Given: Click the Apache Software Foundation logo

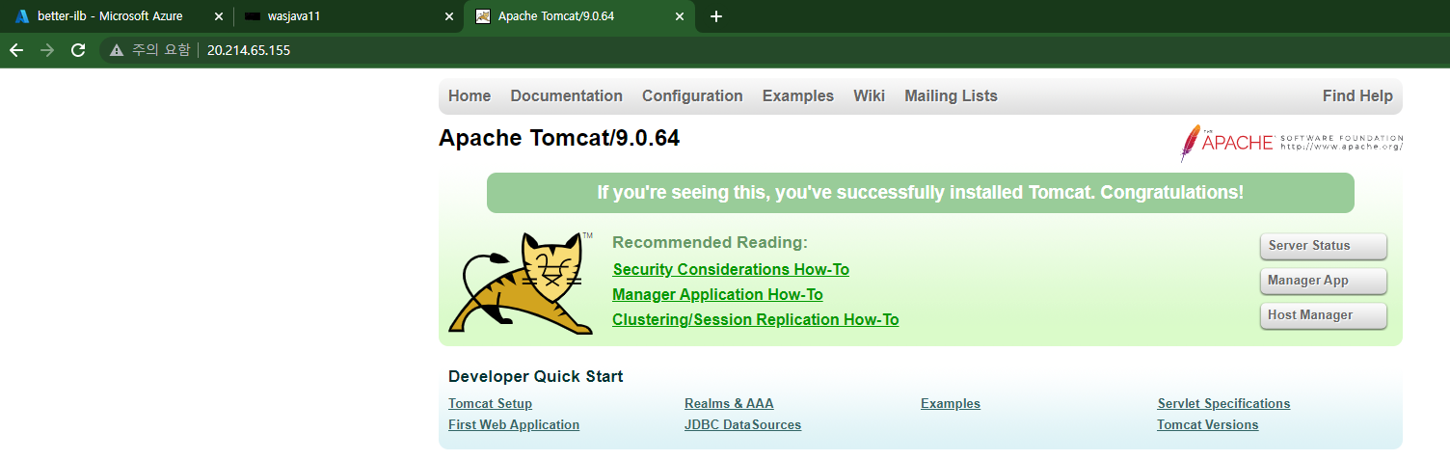Looking at the screenshot, I should point(1292,144).
